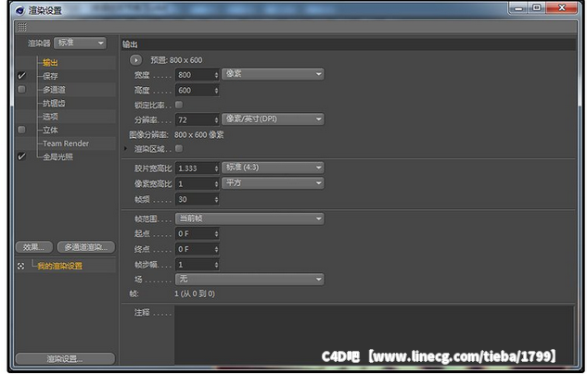This screenshot has width=587, height=374.
Task: Click the 宽度 stepper arrows
Action: pos(215,75)
